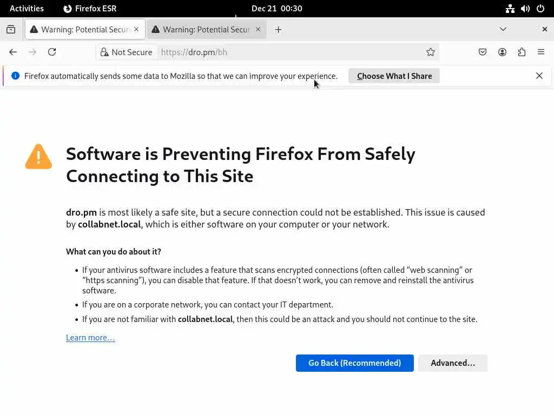Open the hamburger application menu

click(x=541, y=52)
